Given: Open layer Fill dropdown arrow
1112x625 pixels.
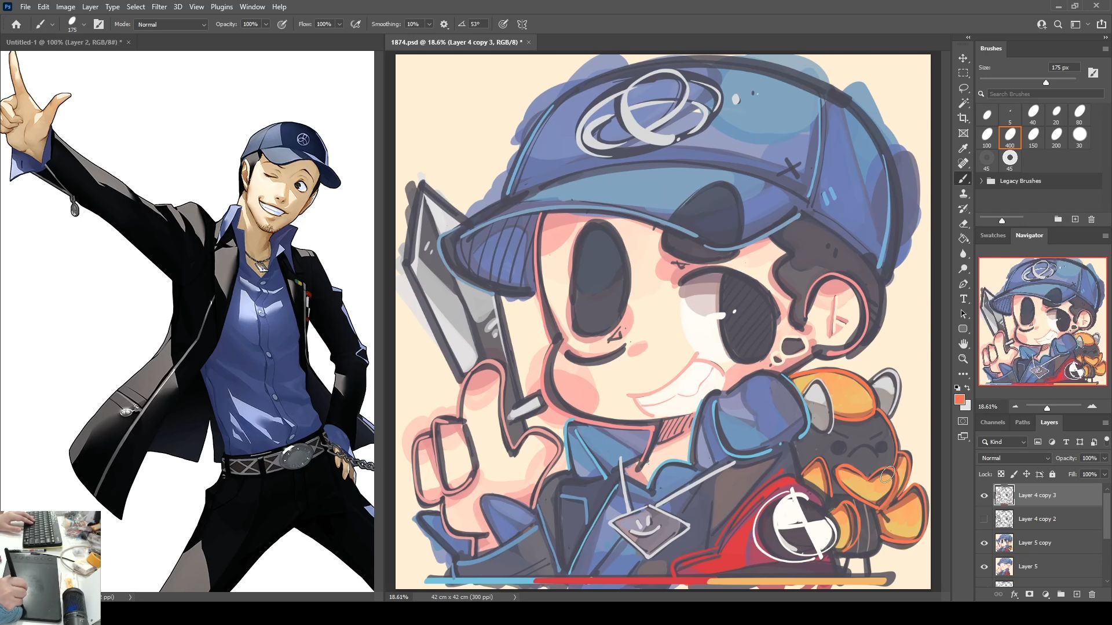Looking at the screenshot, I should pos(1104,474).
